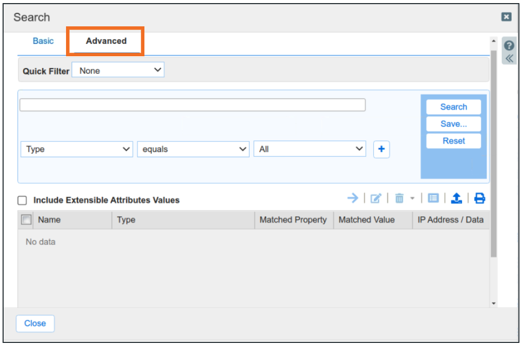Switch to the Basic tab
Image resolution: width=522 pixels, height=346 pixels.
click(43, 41)
